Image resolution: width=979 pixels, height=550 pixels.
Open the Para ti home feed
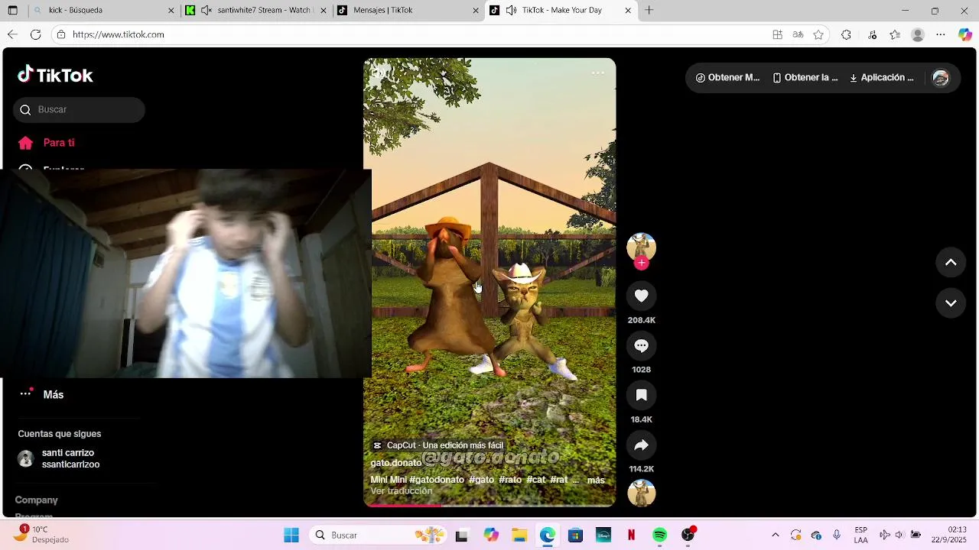pyautogui.click(x=47, y=143)
